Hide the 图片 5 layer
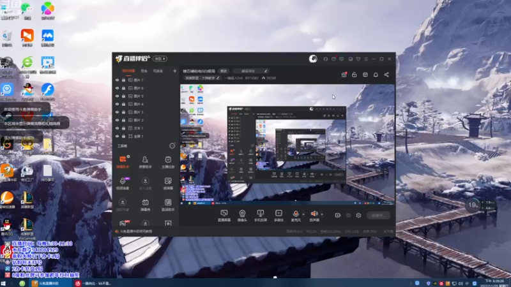511x287 pixels. tap(118, 96)
